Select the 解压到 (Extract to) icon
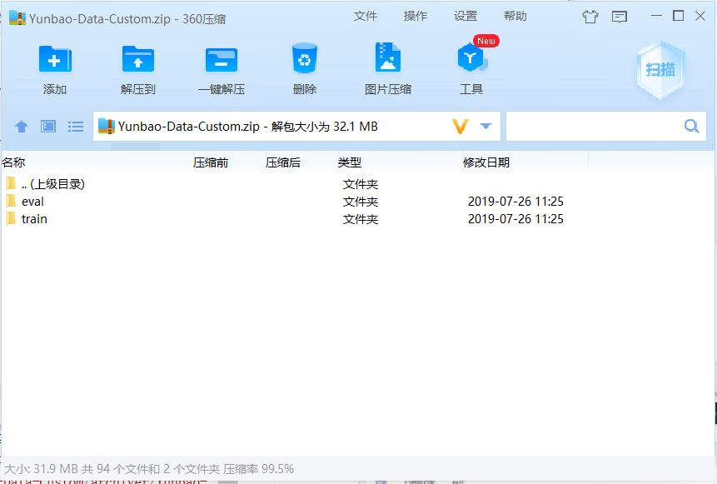The image size is (717, 484). click(x=137, y=65)
